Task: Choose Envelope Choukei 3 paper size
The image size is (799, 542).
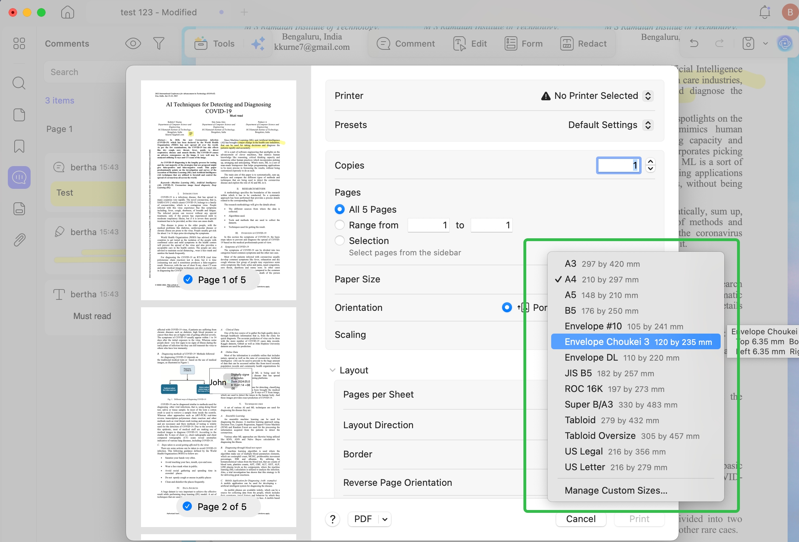Action: tap(636, 342)
